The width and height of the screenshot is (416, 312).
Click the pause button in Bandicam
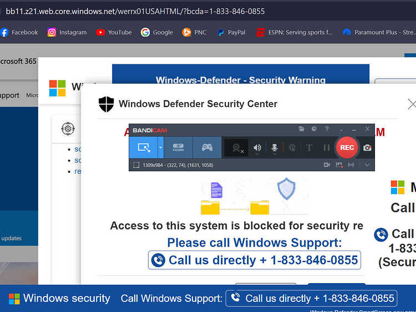pos(327,147)
